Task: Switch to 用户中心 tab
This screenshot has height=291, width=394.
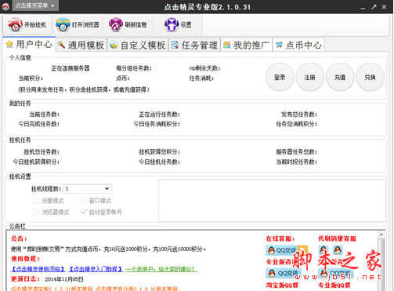Action: (29, 45)
